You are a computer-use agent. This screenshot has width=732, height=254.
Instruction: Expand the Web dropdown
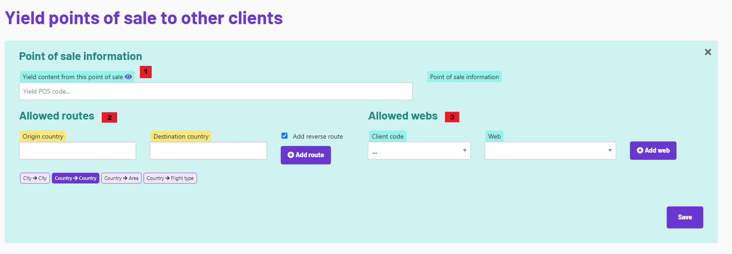(550, 151)
